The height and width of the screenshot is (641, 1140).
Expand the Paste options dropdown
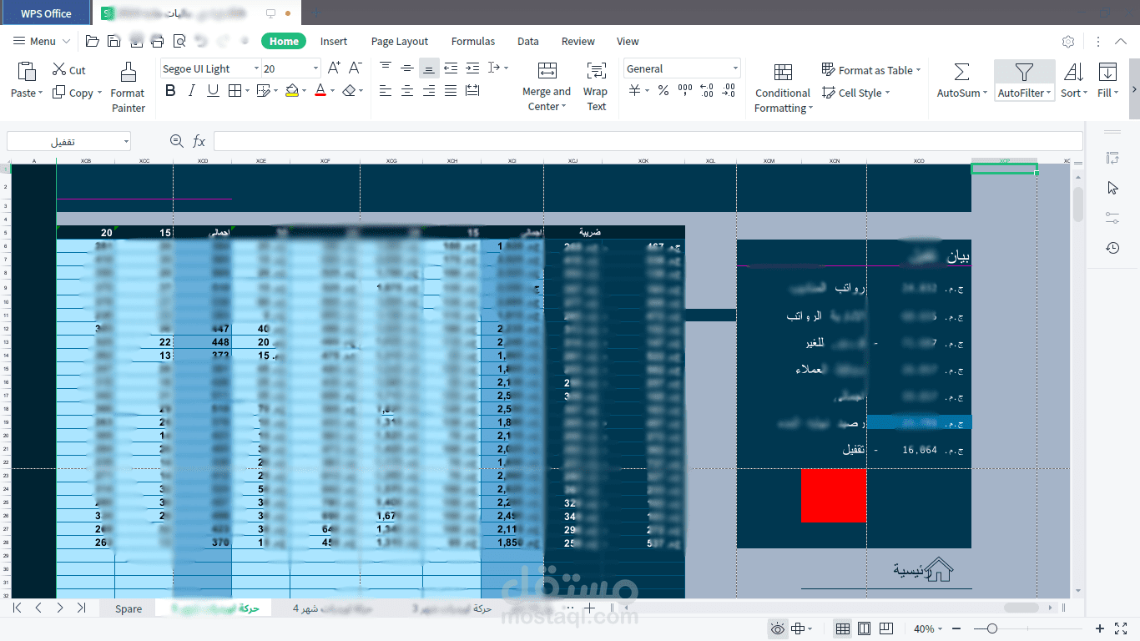point(41,93)
